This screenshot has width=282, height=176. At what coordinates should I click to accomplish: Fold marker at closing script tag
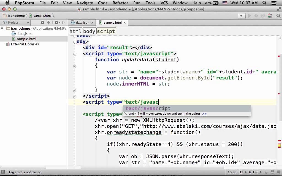[x=75, y=97]
